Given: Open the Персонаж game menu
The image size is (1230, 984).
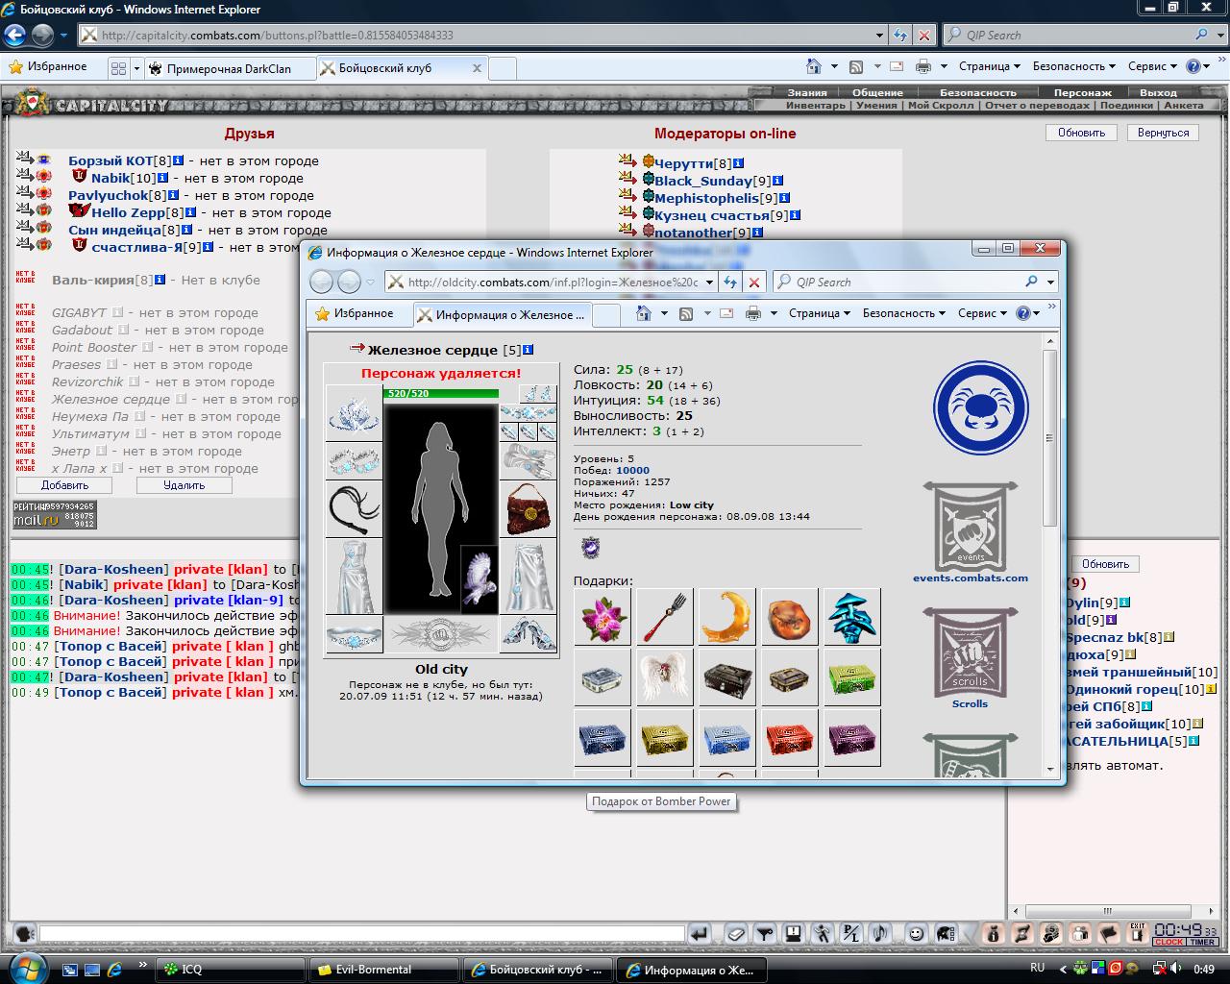Looking at the screenshot, I should pos(1082,92).
